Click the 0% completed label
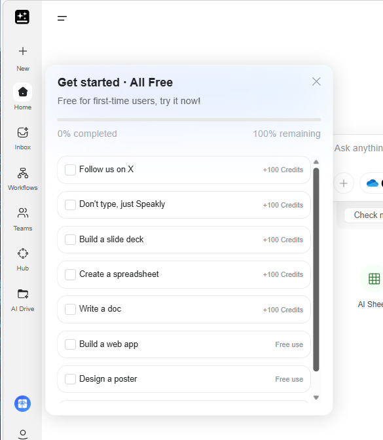Viewport: 383px width, 440px height. pyautogui.click(x=87, y=134)
